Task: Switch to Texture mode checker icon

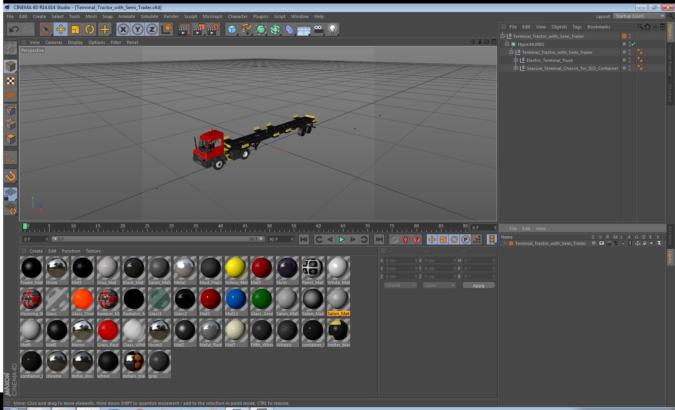Action: click(10, 81)
